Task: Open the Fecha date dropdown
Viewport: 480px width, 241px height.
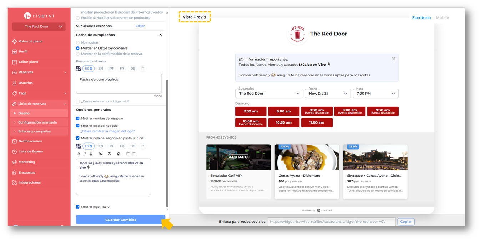Action: pyautogui.click(x=328, y=94)
